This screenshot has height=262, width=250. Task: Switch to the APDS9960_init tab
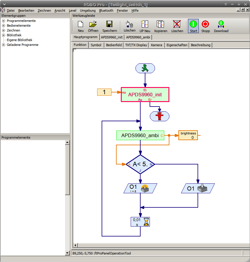(112, 37)
